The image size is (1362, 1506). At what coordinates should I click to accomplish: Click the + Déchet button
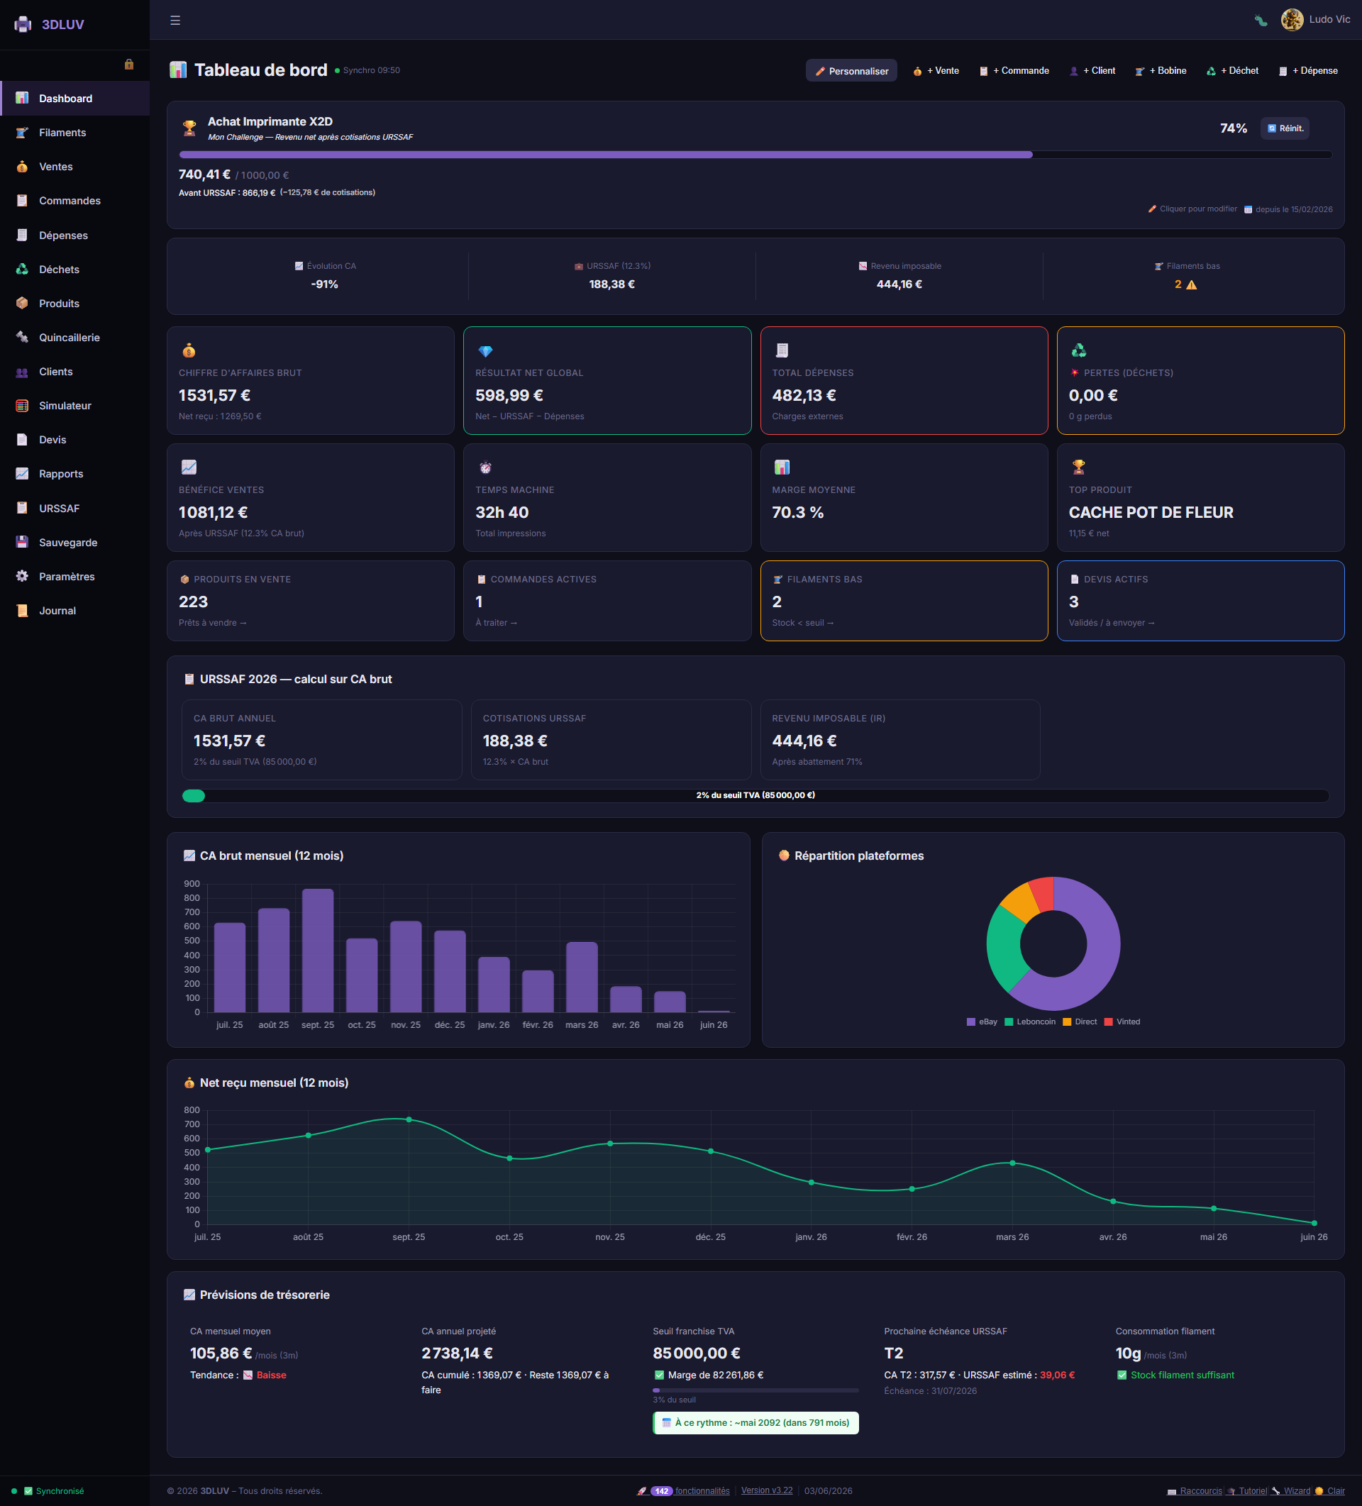pyautogui.click(x=1232, y=71)
